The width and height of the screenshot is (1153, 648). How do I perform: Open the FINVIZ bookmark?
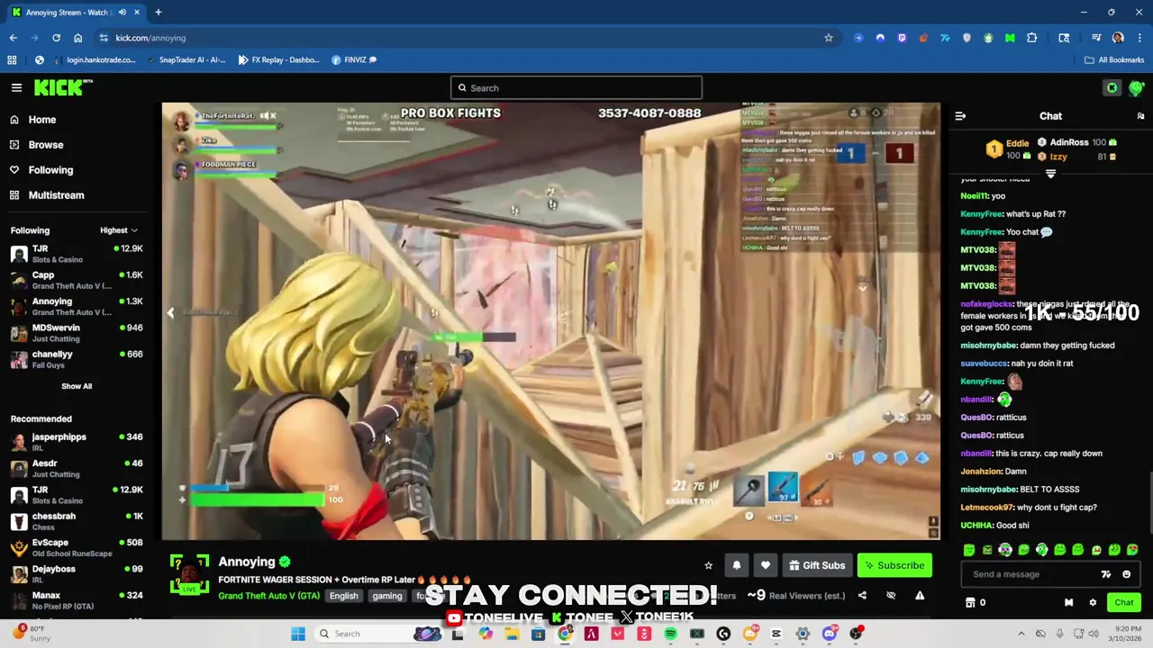pos(355,60)
